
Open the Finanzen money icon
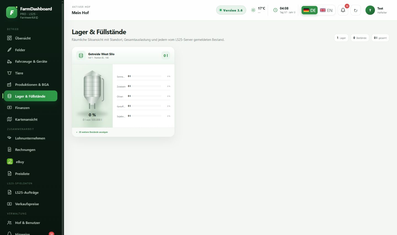9,108
